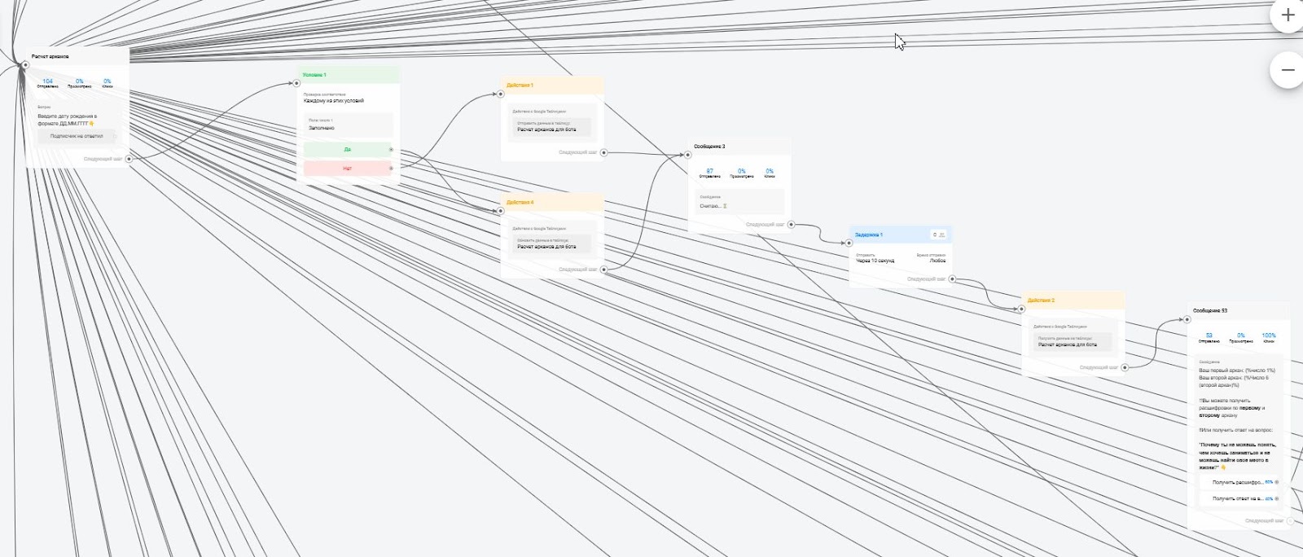The height and width of the screenshot is (557, 1303).
Task: Select the green Да condition branch
Action: tap(348, 150)
